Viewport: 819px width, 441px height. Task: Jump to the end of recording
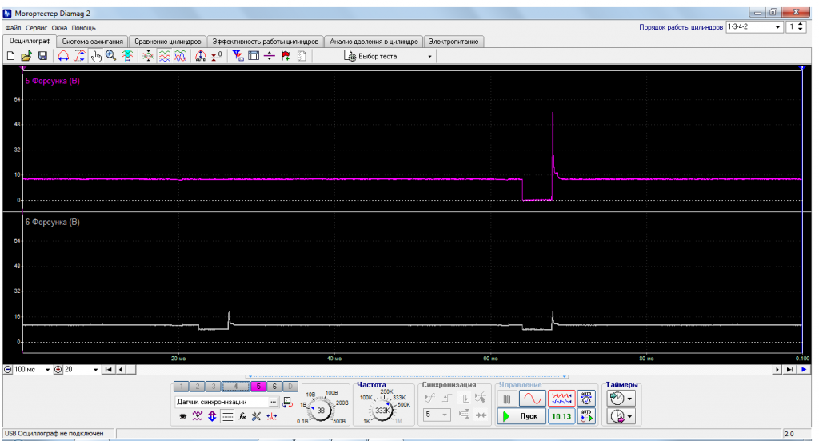pos(789,370)
